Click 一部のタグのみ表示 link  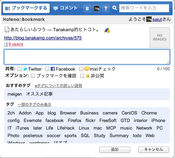click(34, 105)
